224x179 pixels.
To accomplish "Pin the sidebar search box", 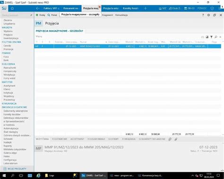I will click(x=31, y=15).
